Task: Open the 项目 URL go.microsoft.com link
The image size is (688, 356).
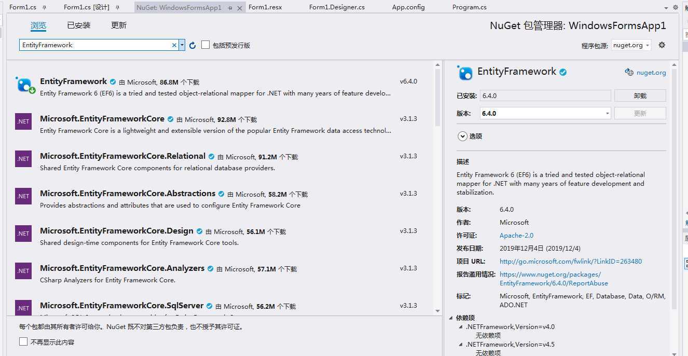Action: pos(571,261)
